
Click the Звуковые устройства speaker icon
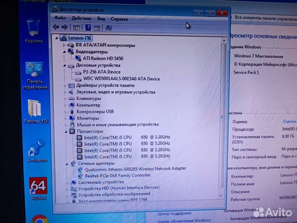click(x=71, y=92)
